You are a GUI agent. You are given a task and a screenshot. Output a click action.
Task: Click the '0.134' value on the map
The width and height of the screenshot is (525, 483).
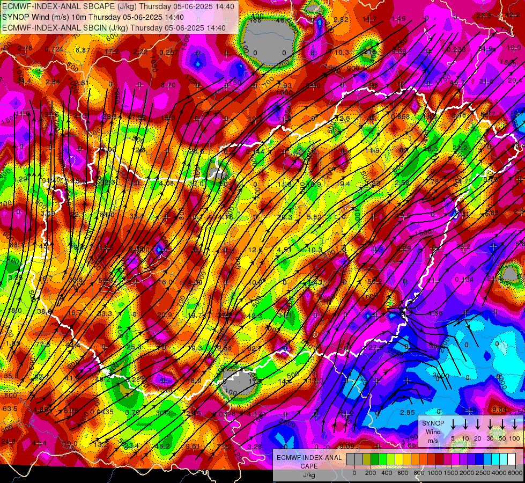pyautogui.click(x=464, y=279)
